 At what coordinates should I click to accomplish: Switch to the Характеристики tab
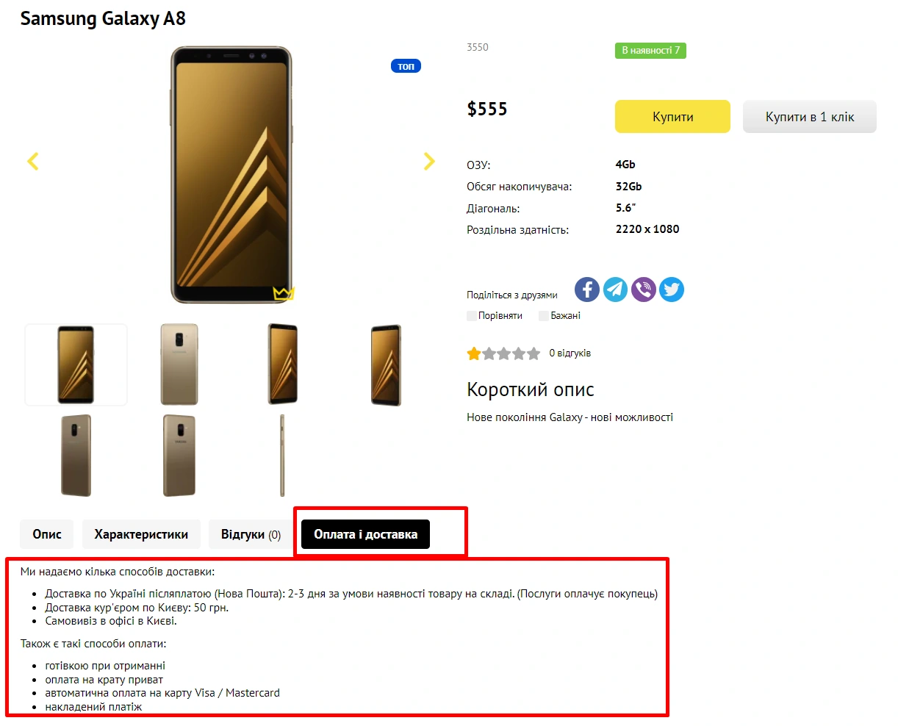(x=141, y=534)
